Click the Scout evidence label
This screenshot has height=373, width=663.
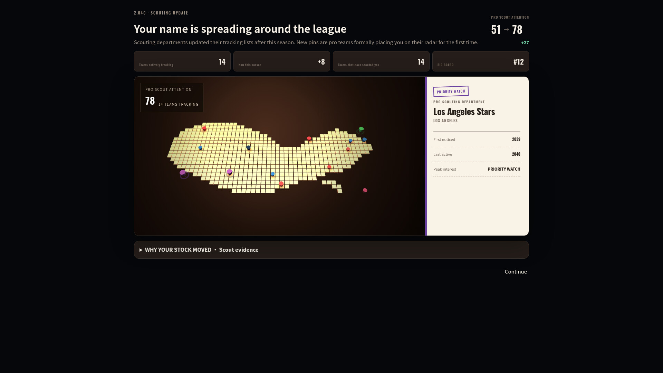coord(239,250)
